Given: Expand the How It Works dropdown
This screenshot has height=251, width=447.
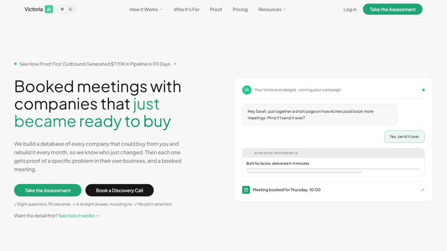Looking at the screenshot, I should click(x=146, y=9).
